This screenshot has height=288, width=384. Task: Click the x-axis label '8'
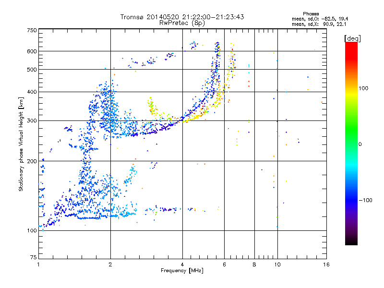254,264
